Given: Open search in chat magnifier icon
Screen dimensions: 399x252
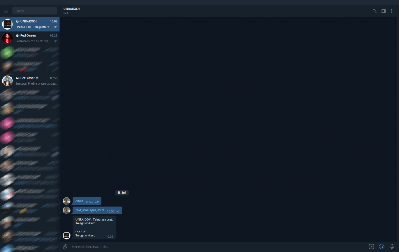Looking at the screenshot, I should (x=374, y=11).
